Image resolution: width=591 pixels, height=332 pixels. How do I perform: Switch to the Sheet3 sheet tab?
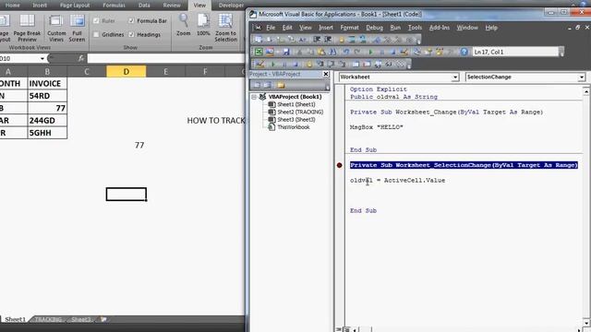[80, 319]
